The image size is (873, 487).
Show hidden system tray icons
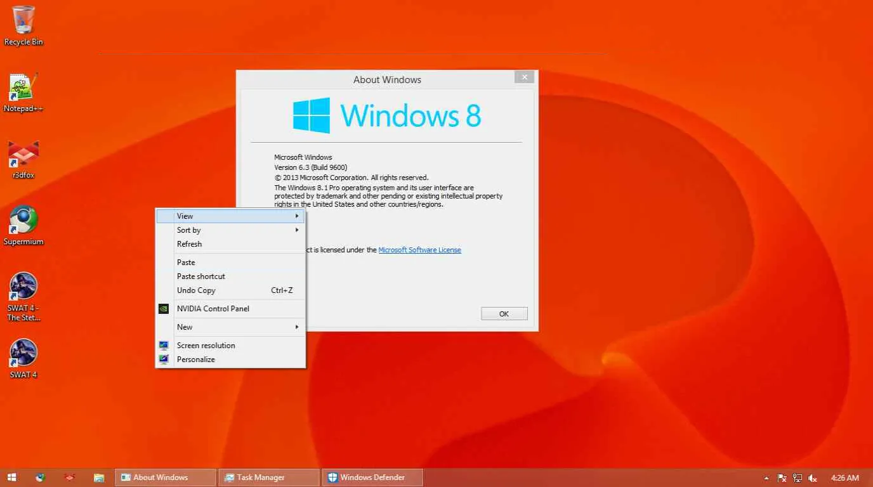pyautogui.click(x=766, y=478)
